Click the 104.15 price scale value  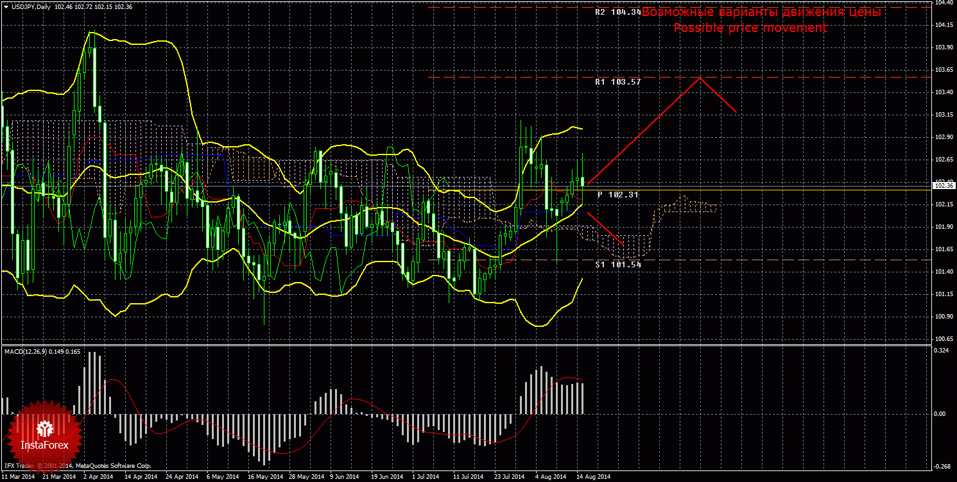943,25
